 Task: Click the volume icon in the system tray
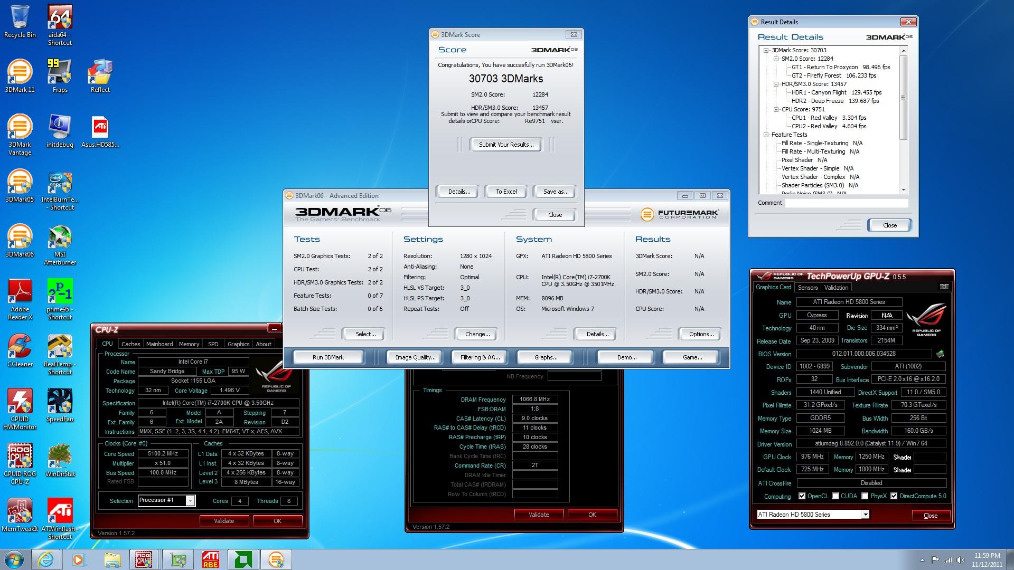tap(961, 560)
